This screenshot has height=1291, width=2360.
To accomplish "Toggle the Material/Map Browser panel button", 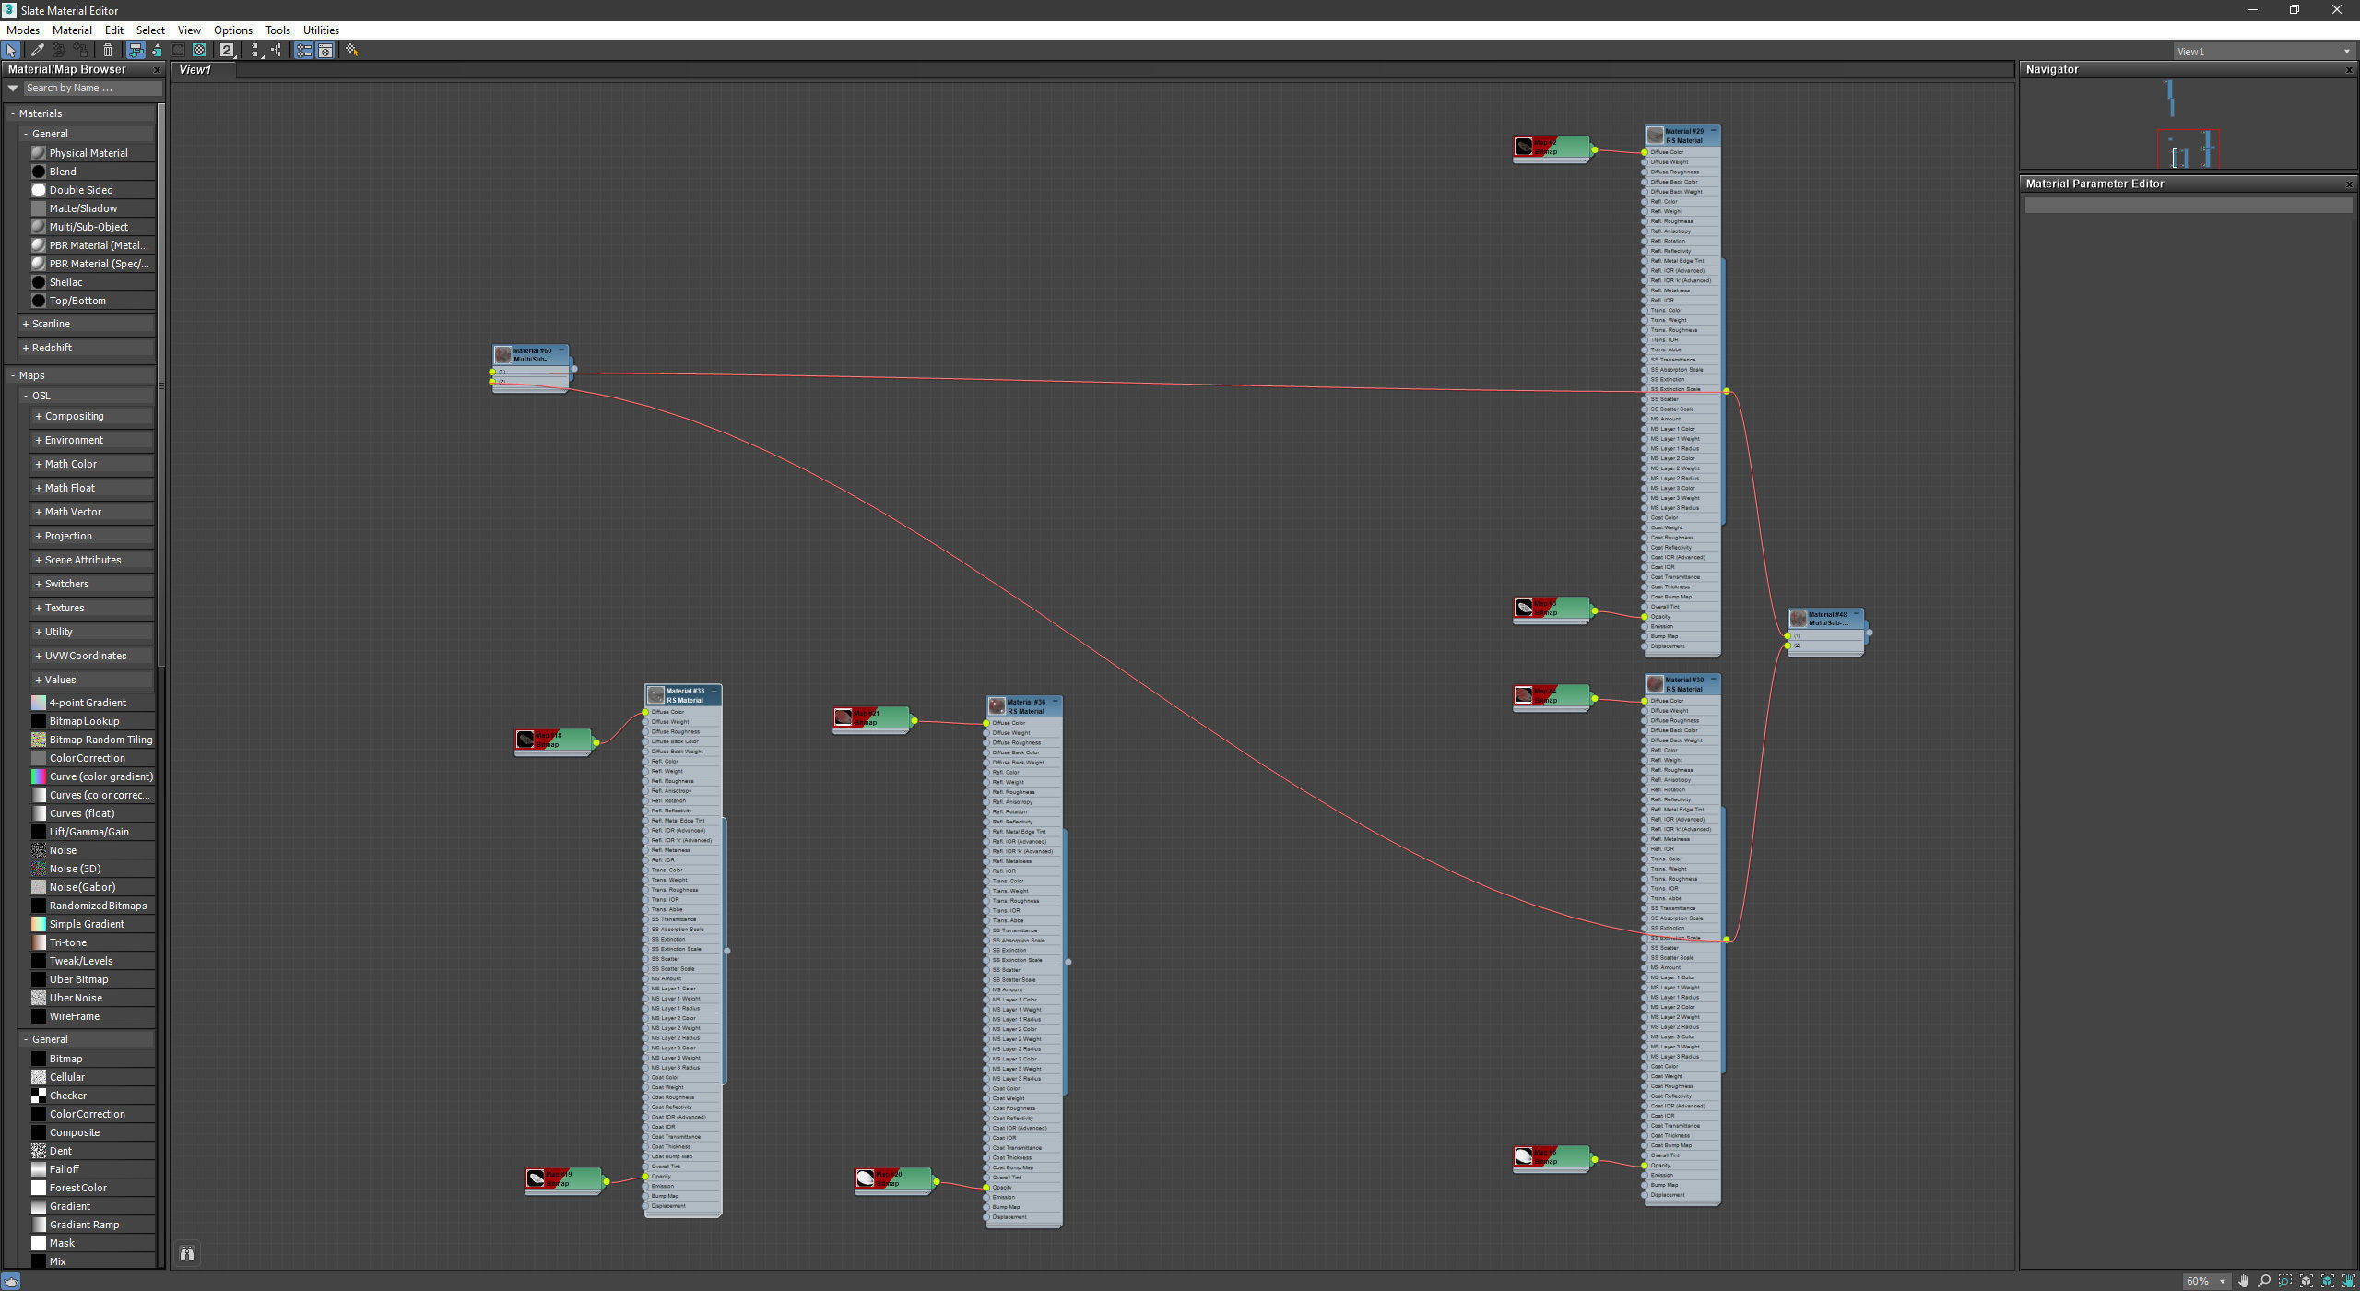I will (303, 51).
